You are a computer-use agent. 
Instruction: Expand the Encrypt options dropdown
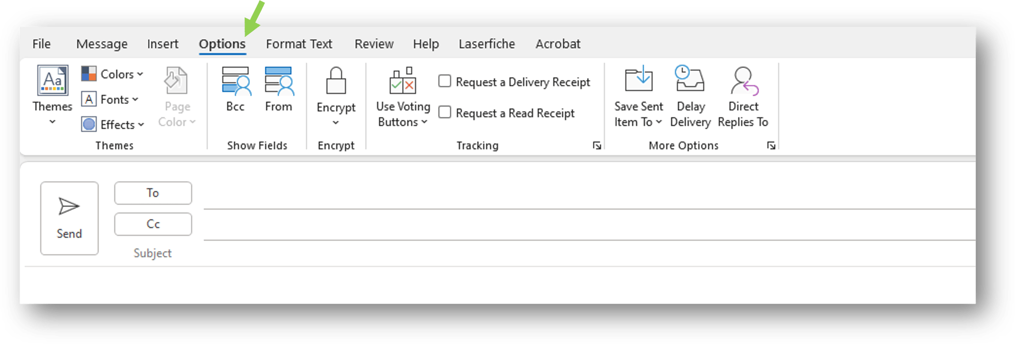336,121
